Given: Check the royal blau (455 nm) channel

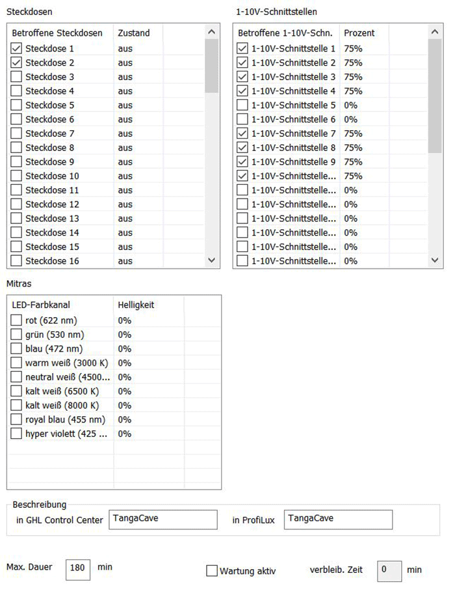Looking at the screenshot, I should [x=17, y=420].
